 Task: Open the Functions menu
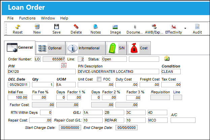coord(27,18)
